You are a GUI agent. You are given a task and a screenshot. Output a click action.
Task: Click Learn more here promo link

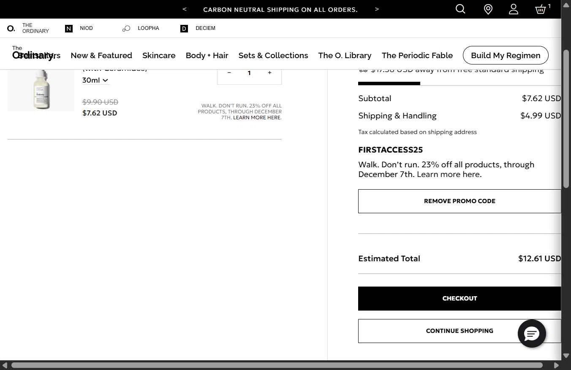[449, 174]
